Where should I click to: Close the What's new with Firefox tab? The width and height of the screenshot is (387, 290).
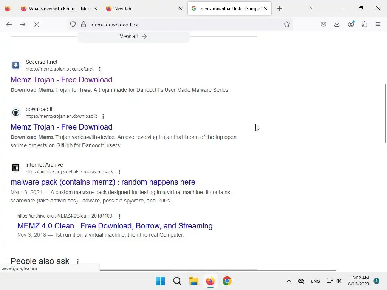[95, 8]
